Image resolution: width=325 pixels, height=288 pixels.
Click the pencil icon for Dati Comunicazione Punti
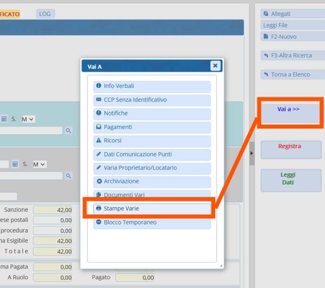(98, 154)
